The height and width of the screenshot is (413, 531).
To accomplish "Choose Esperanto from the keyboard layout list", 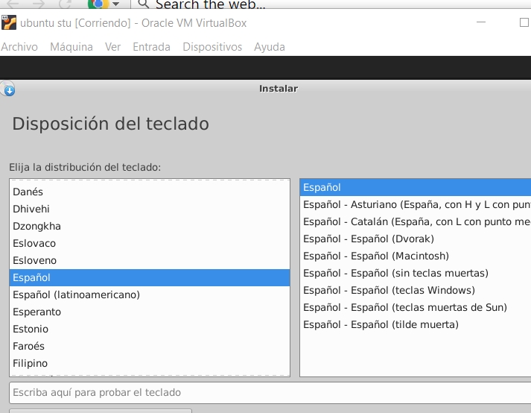I will tap(36, 312).
